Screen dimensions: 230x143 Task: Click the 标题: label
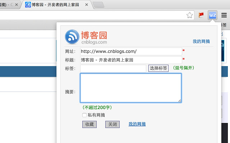pyautogui.click(x=70, y=60)
